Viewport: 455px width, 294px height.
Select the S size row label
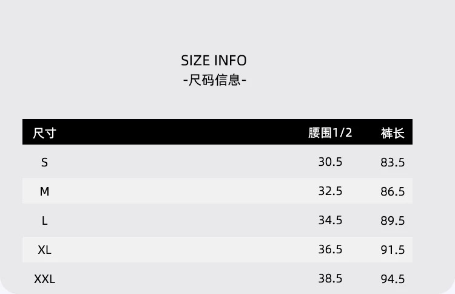click(x=44, y=162)
